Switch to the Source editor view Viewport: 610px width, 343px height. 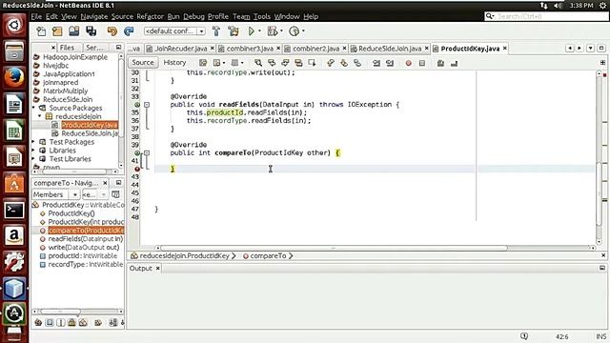click(143, 63)
